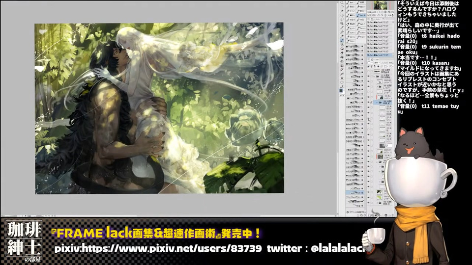Viewport: 472px width, 265px height.
Task: Collapse the top open layer folder
Action: pyautogui.click(x=375, y=77)
